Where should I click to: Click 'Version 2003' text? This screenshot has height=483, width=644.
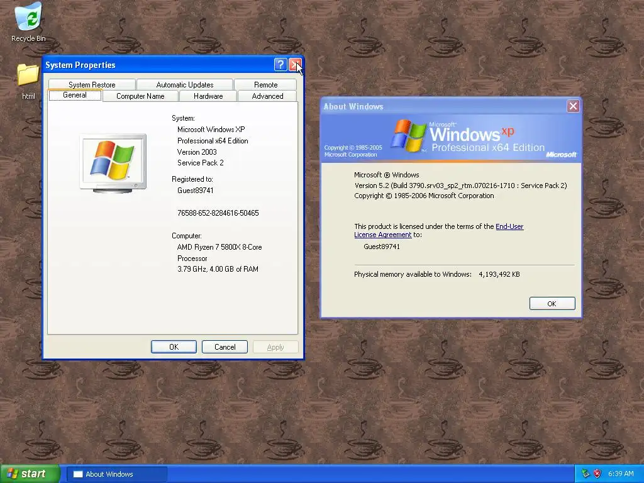tap(197, 152)
